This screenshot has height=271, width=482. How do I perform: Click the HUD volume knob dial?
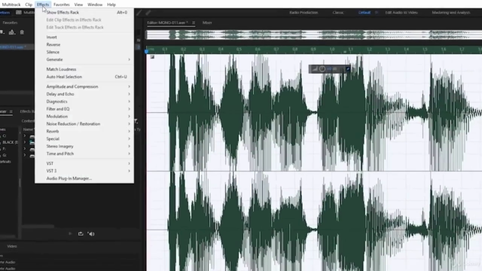(322, 69)
